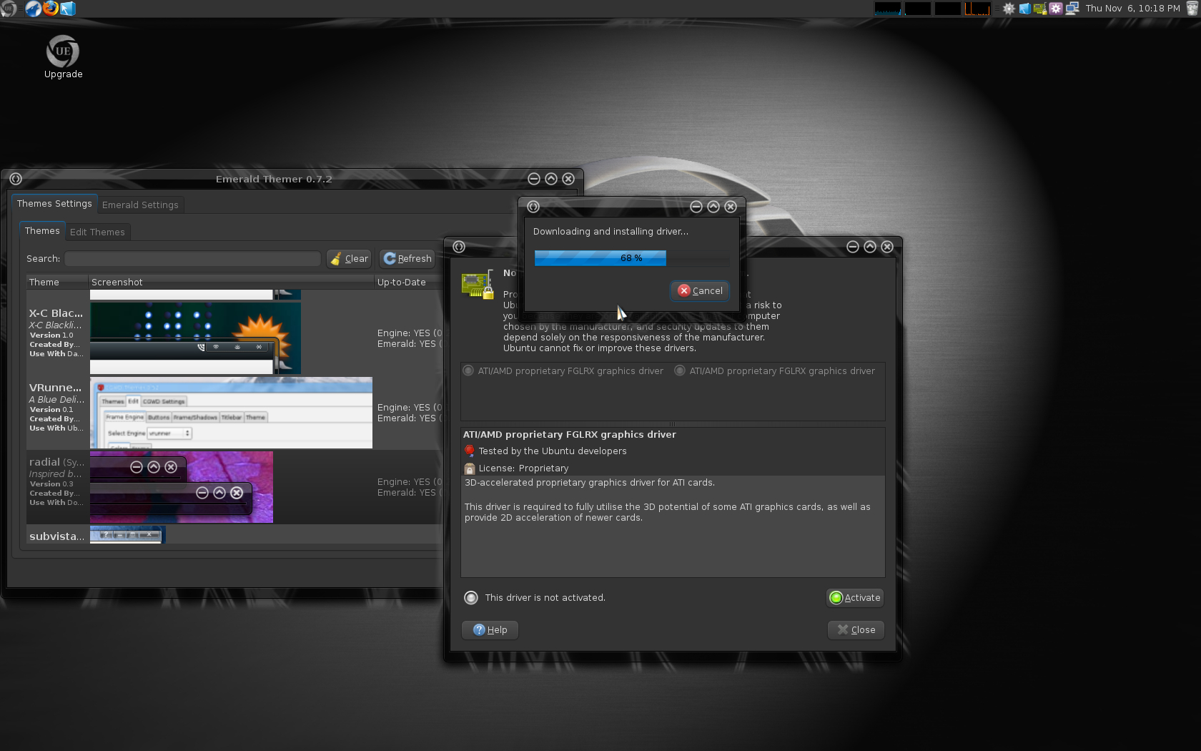This screenshot has width=1201, height=751.
Task: Click the Tested by Ubuntu developers ribbon icon
Action: pyautogui.click(x=470, y=451)
